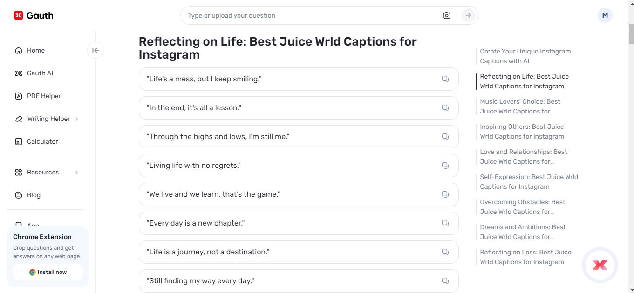Select the Gauth logo in the top left

tap(33, 15)
